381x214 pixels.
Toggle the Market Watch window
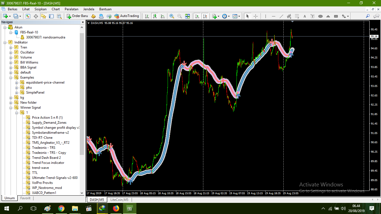27,16
